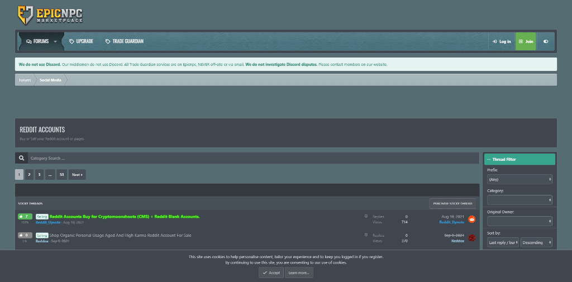Click the Log in link

[502, 41]
